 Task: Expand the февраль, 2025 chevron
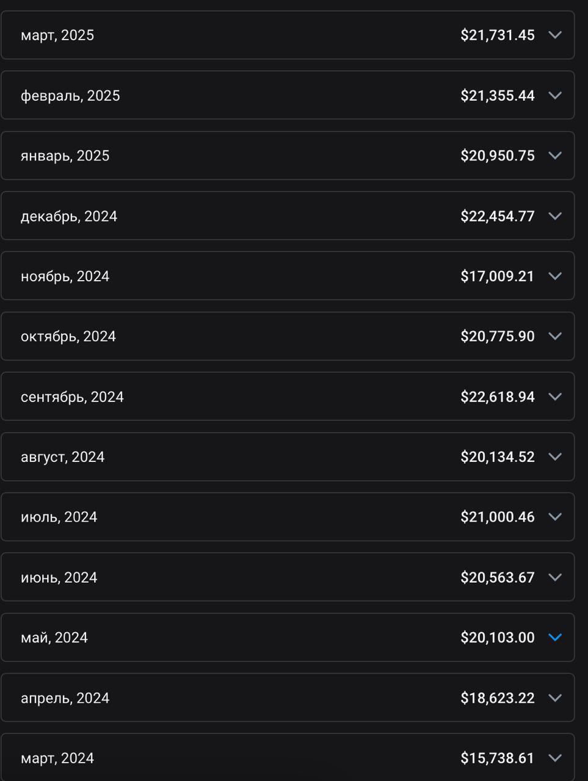click(555, 95)
